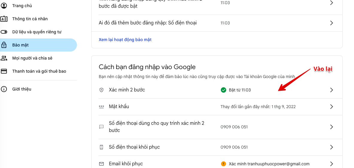Open chevron for Ai đó đã thêm bước đăng nhập
This screenshot has height=168, width=354.
(x=331, y=23)
